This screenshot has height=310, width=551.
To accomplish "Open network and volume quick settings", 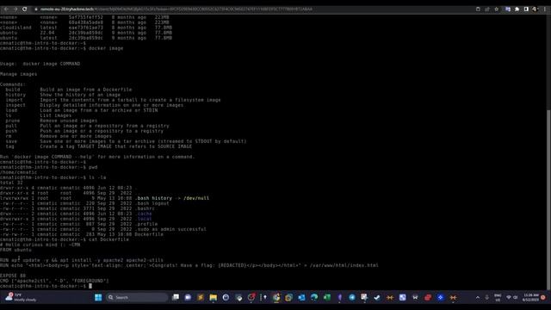I will point(511,297).
